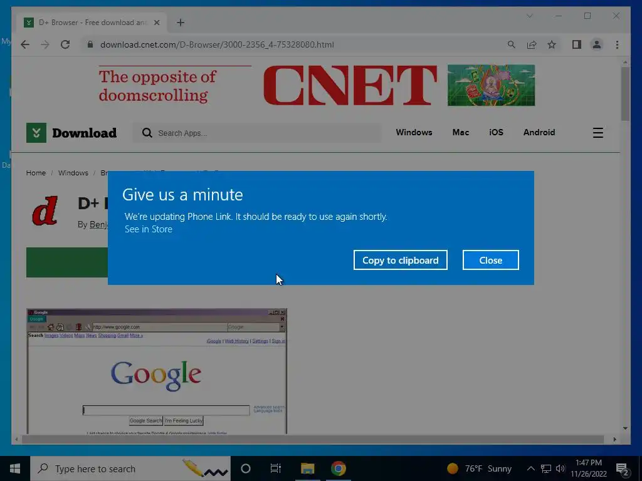
Task: Click the volume speaker tray icon
Action: 560,468
